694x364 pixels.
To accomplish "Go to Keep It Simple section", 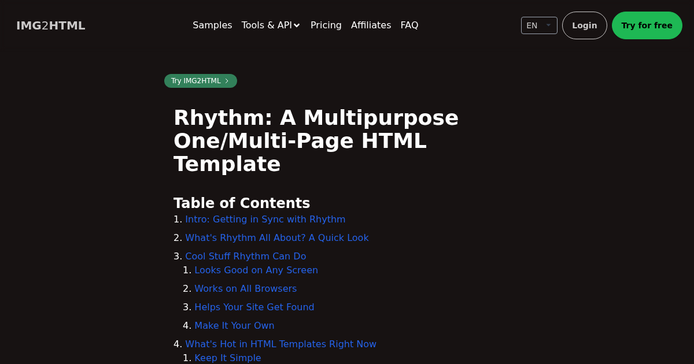I will [227, 358].
